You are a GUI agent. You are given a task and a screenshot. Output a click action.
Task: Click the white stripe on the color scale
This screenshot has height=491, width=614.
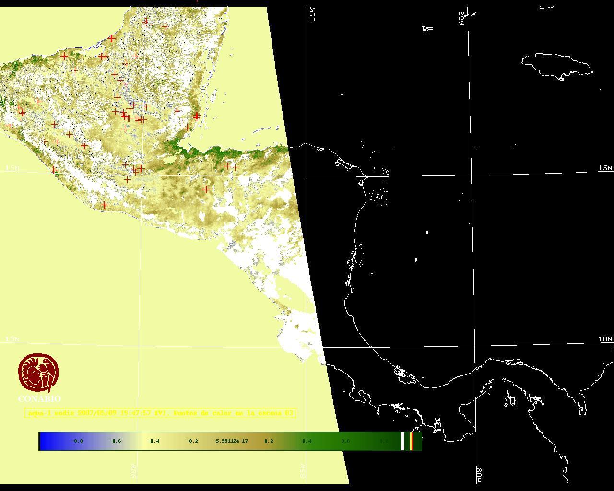pos(402,441)
